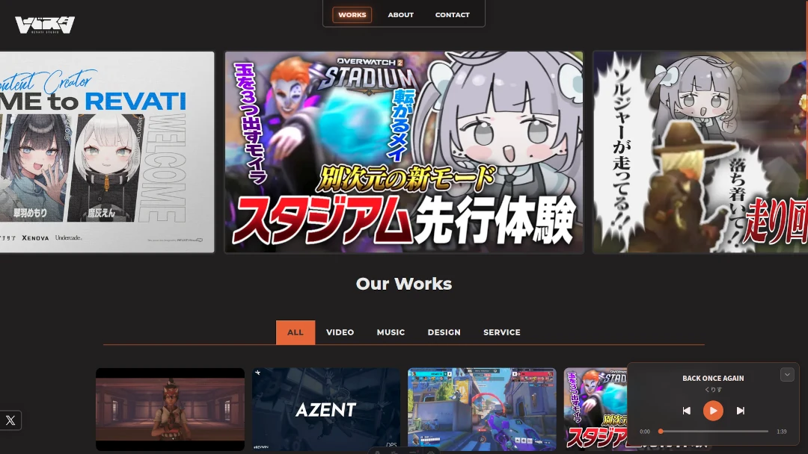808x454 pixels.
Task: Open the AZENT work thumbnail
Action: (x=326, y=409)
